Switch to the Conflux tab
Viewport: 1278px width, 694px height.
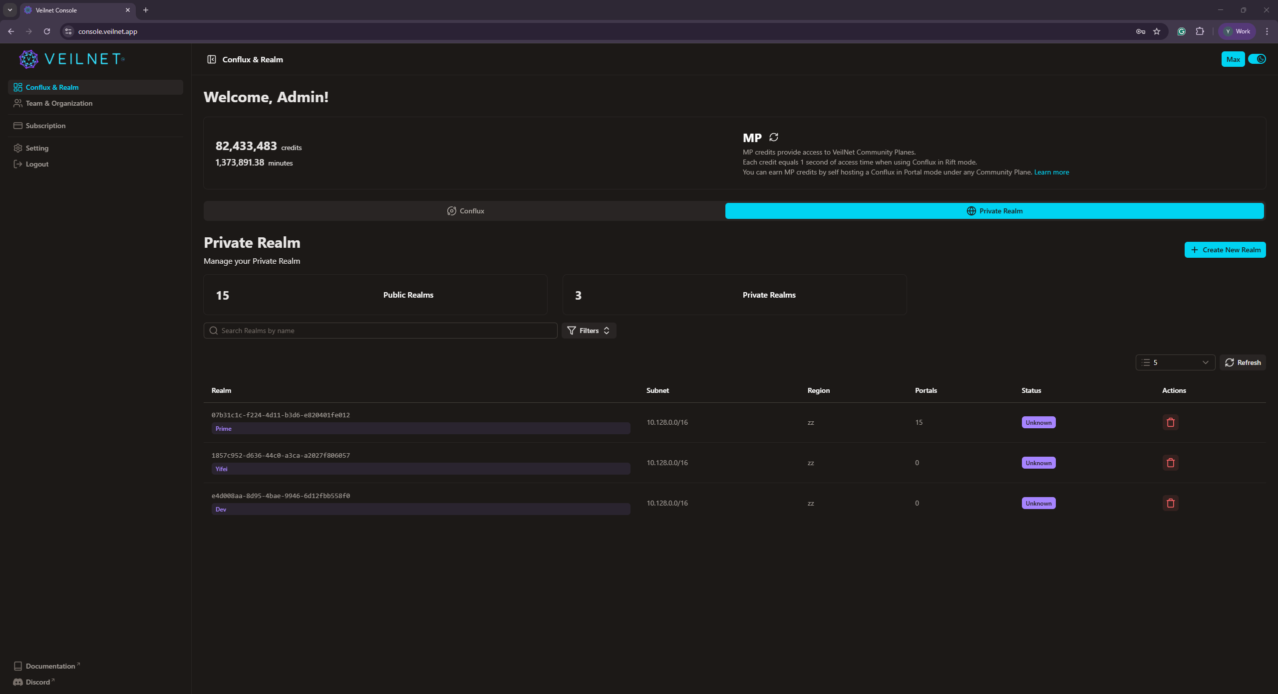tap(465, 211)
